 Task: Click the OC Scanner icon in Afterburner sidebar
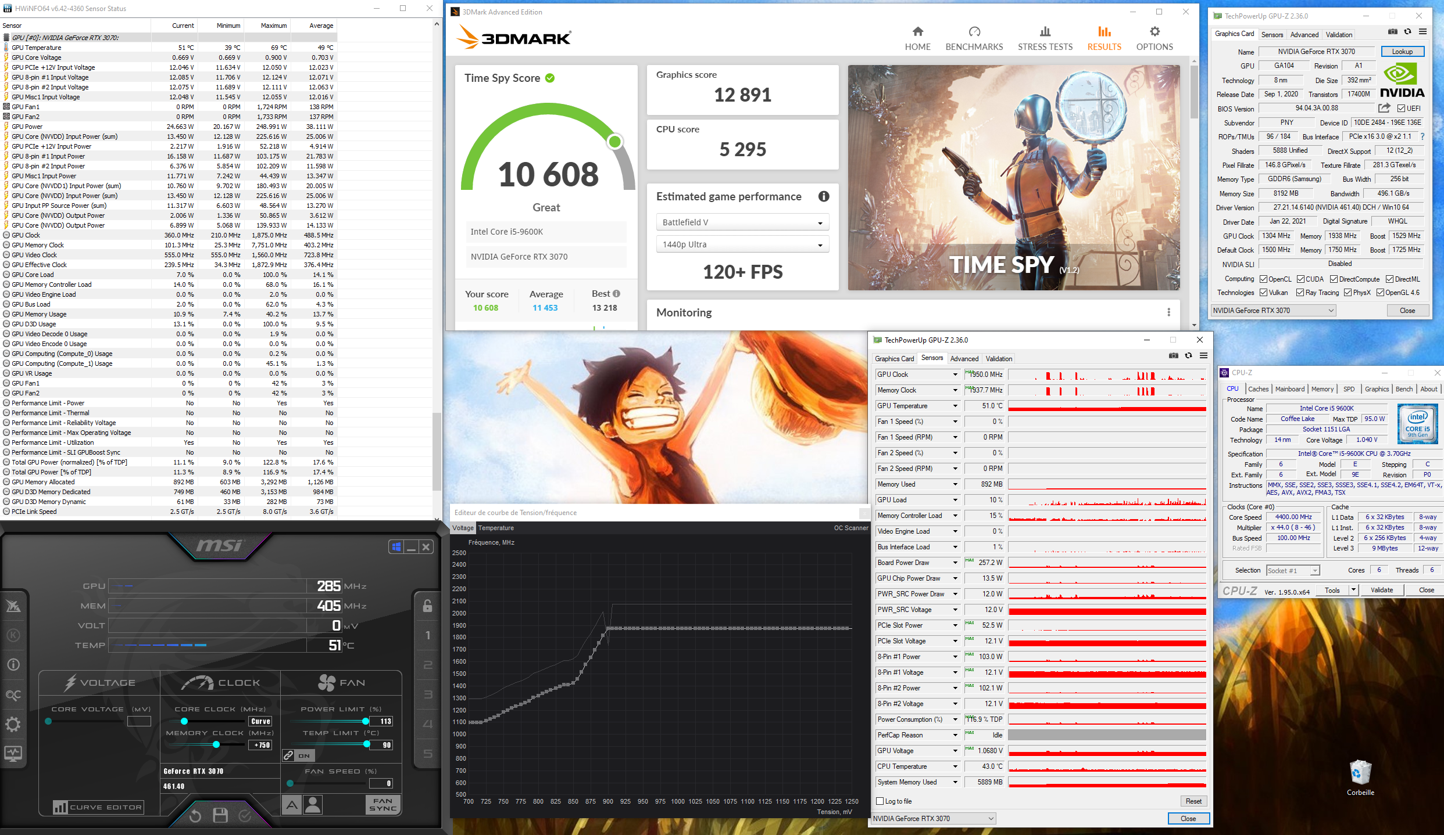click(13, 694)
